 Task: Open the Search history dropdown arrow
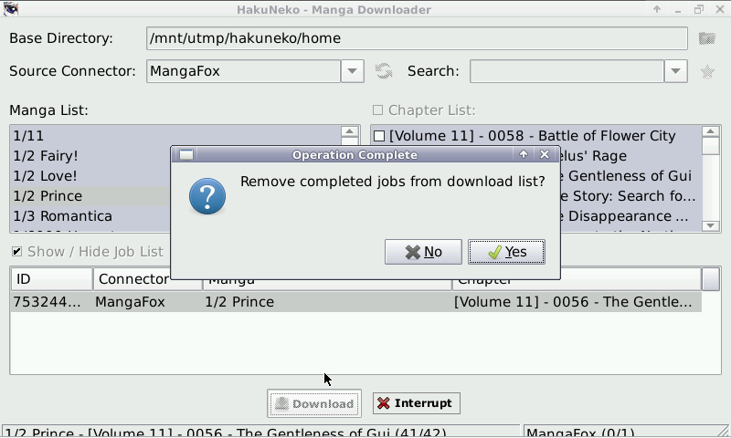click(x=675, y=71)
